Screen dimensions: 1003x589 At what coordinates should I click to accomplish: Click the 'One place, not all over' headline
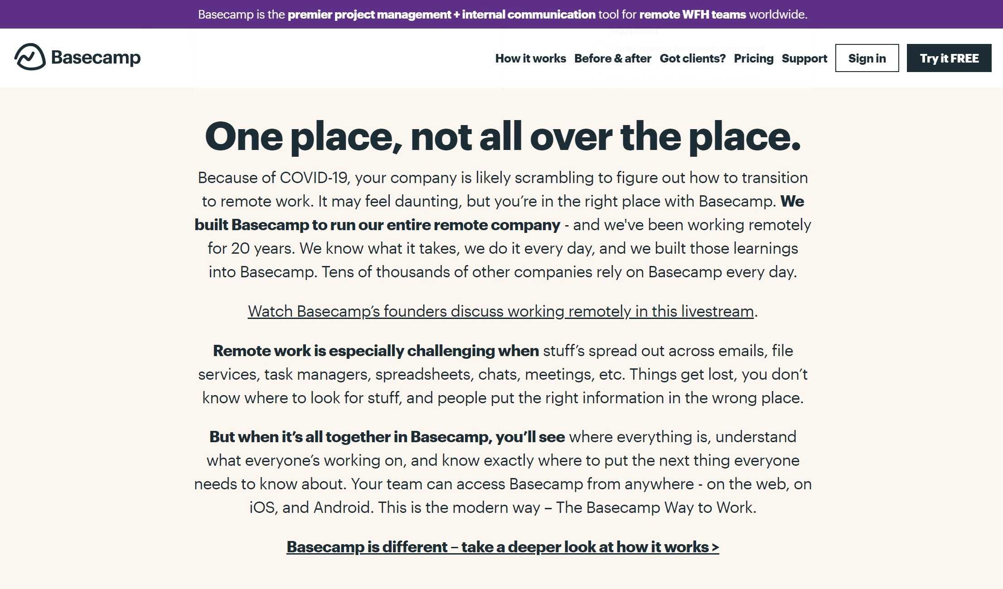coord(502,137)
